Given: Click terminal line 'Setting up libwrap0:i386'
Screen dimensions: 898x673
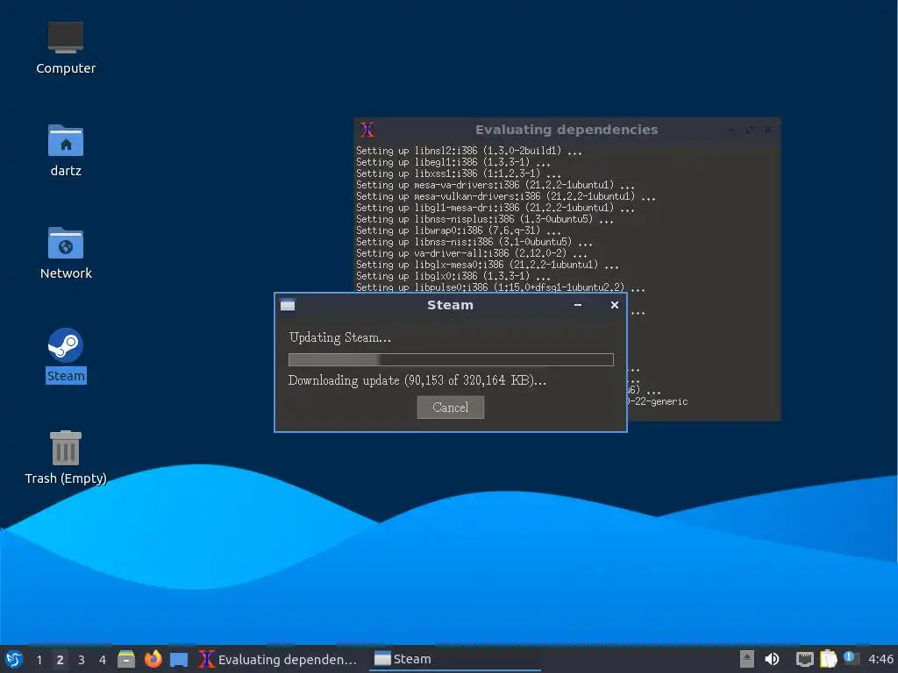Looking at the screenshot, I should click(458, 230).
